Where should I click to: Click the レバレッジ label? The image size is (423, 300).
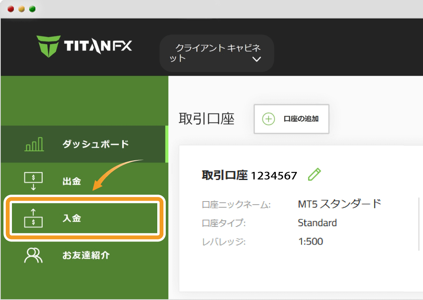pos(224,242)
